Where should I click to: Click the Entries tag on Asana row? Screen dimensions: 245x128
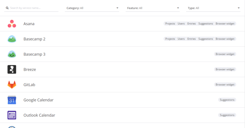click(191, 23)
